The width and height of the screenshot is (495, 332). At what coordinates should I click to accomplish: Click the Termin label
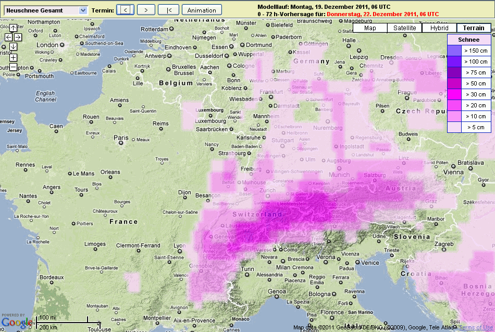(103, 10)
